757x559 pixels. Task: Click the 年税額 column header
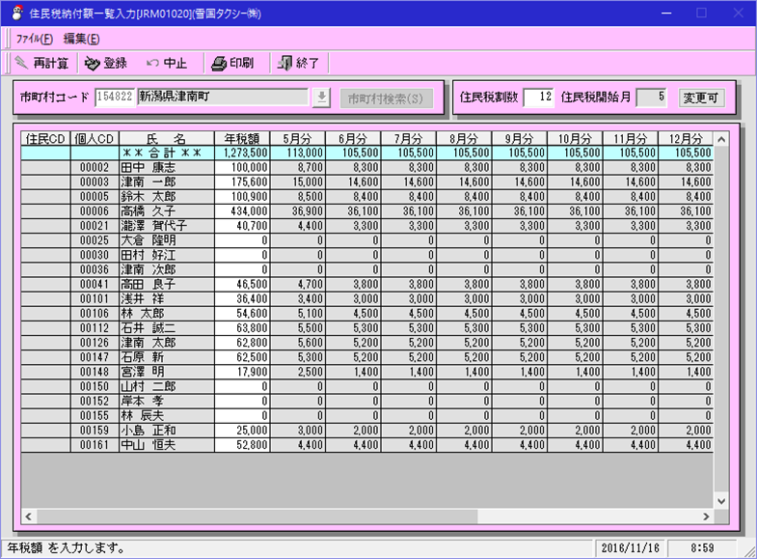click(x=241, y=138)
